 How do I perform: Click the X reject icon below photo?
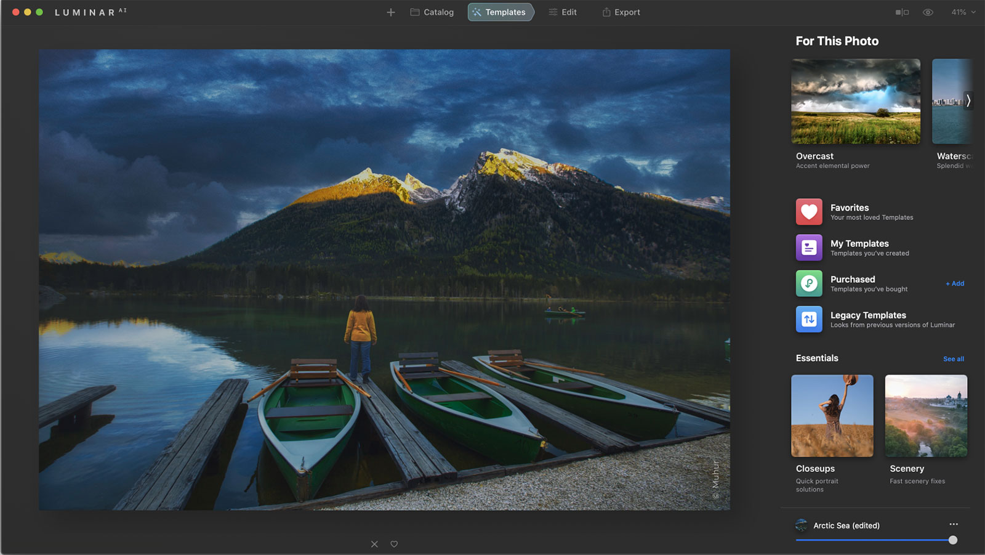374,544
